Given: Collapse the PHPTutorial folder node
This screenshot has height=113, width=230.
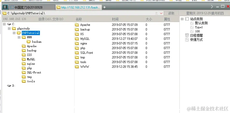Looking at the screenshot, I should click(x=14, y=33).
